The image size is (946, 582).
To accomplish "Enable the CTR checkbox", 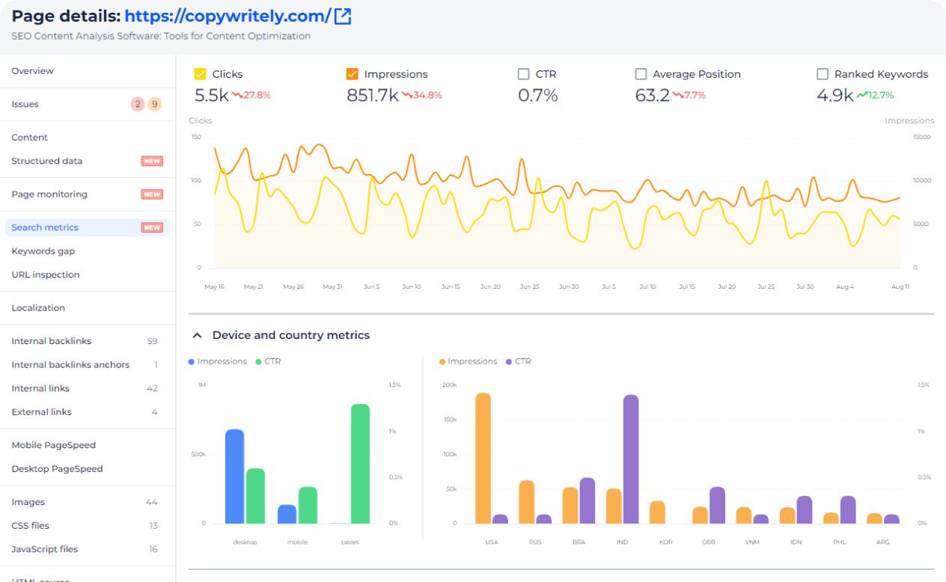I will coord(524,74).
